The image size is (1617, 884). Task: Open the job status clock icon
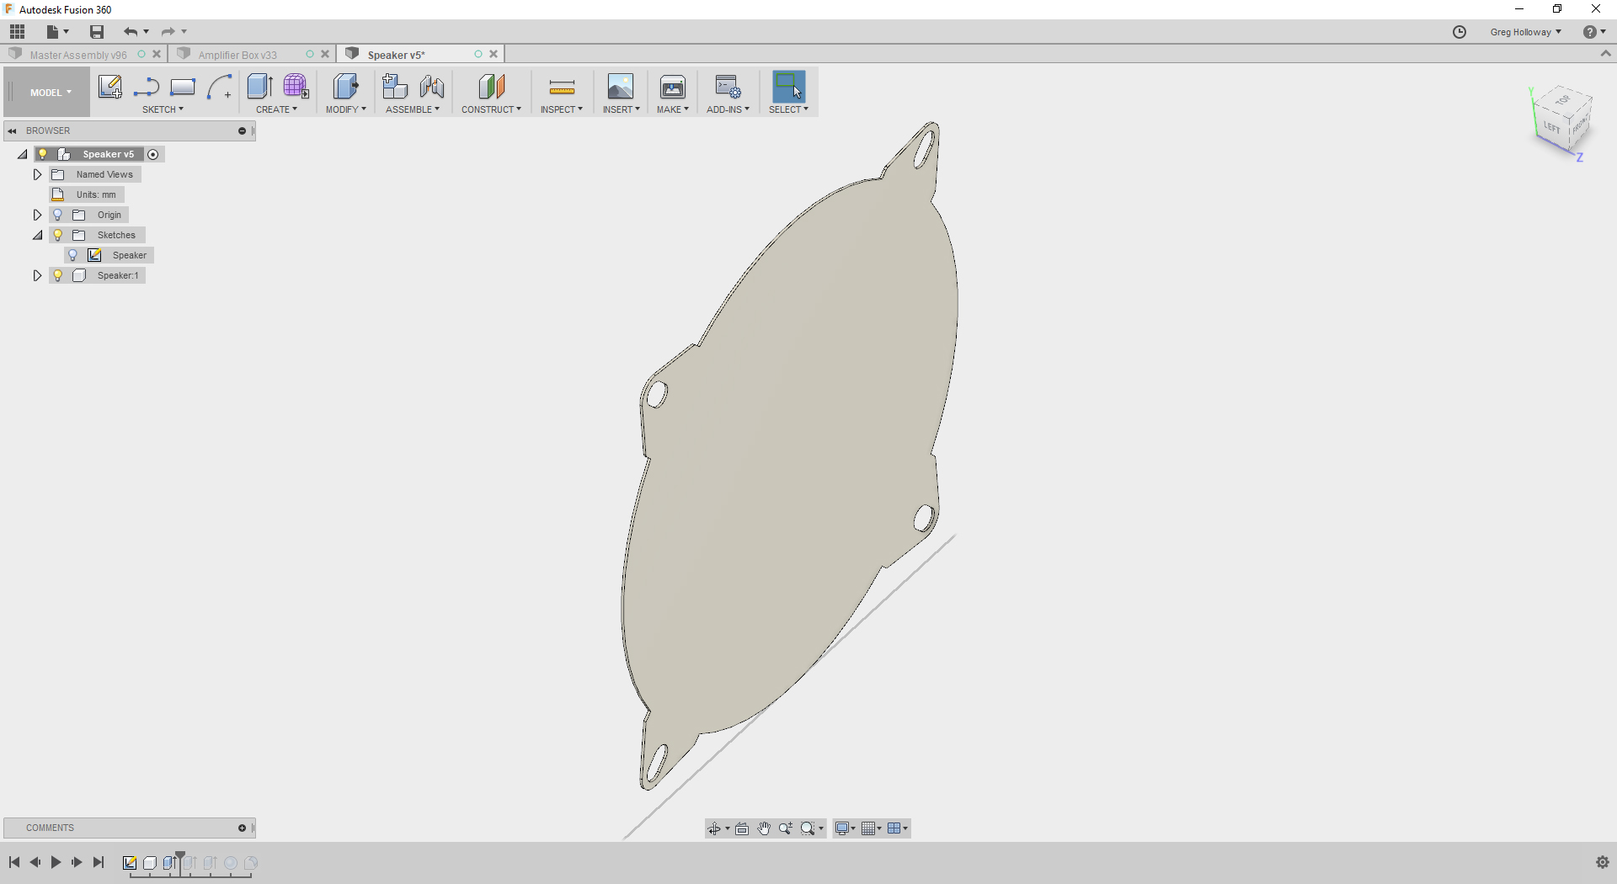tap(1460, 32)
